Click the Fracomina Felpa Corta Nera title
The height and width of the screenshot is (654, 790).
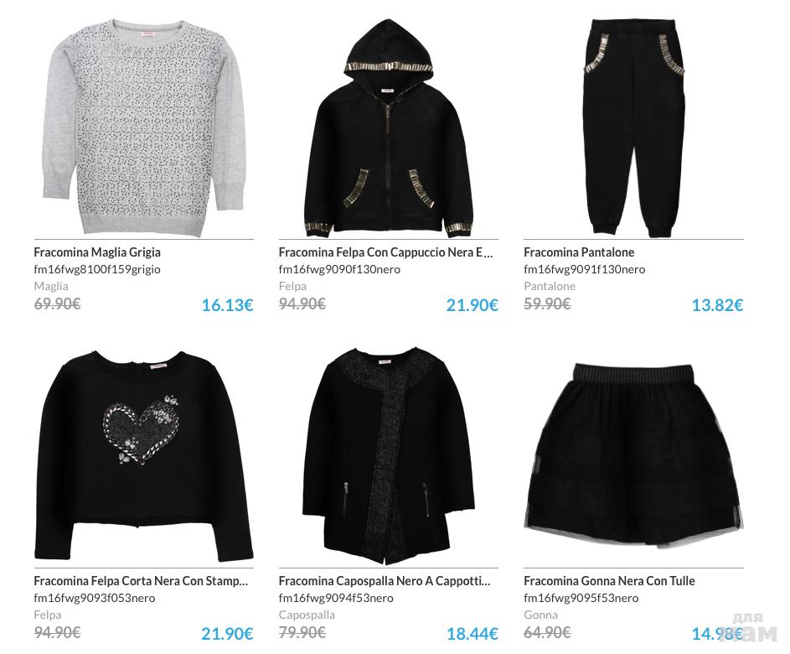[141, 581]
